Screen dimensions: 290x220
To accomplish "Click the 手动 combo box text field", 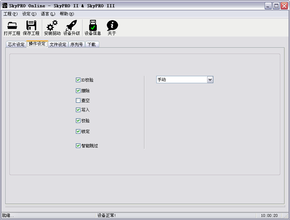I will (x=182, y=80).
